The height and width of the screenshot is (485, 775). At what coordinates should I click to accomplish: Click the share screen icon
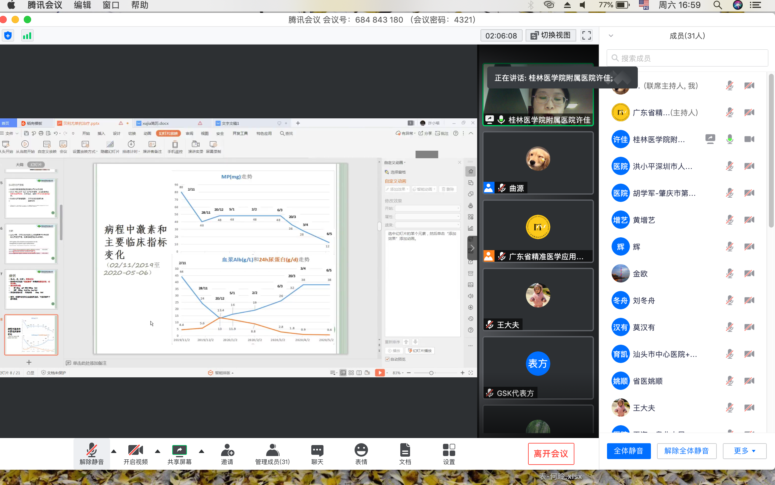point(179,450)
